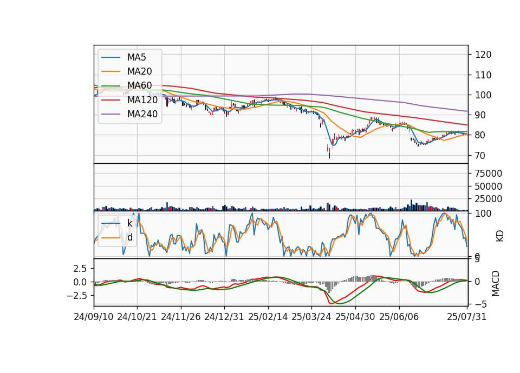
Task: Click the k legend label in KD panel
Action: pyautogui.click(x=129, y=223)
